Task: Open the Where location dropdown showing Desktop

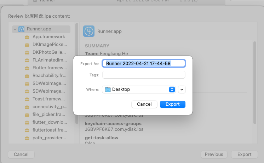Action: [x=139, y=89]
